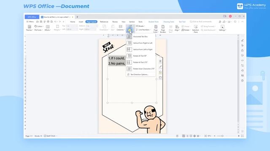
Task: Choose Vertical from Left to Right
Action: click(140, 49)
